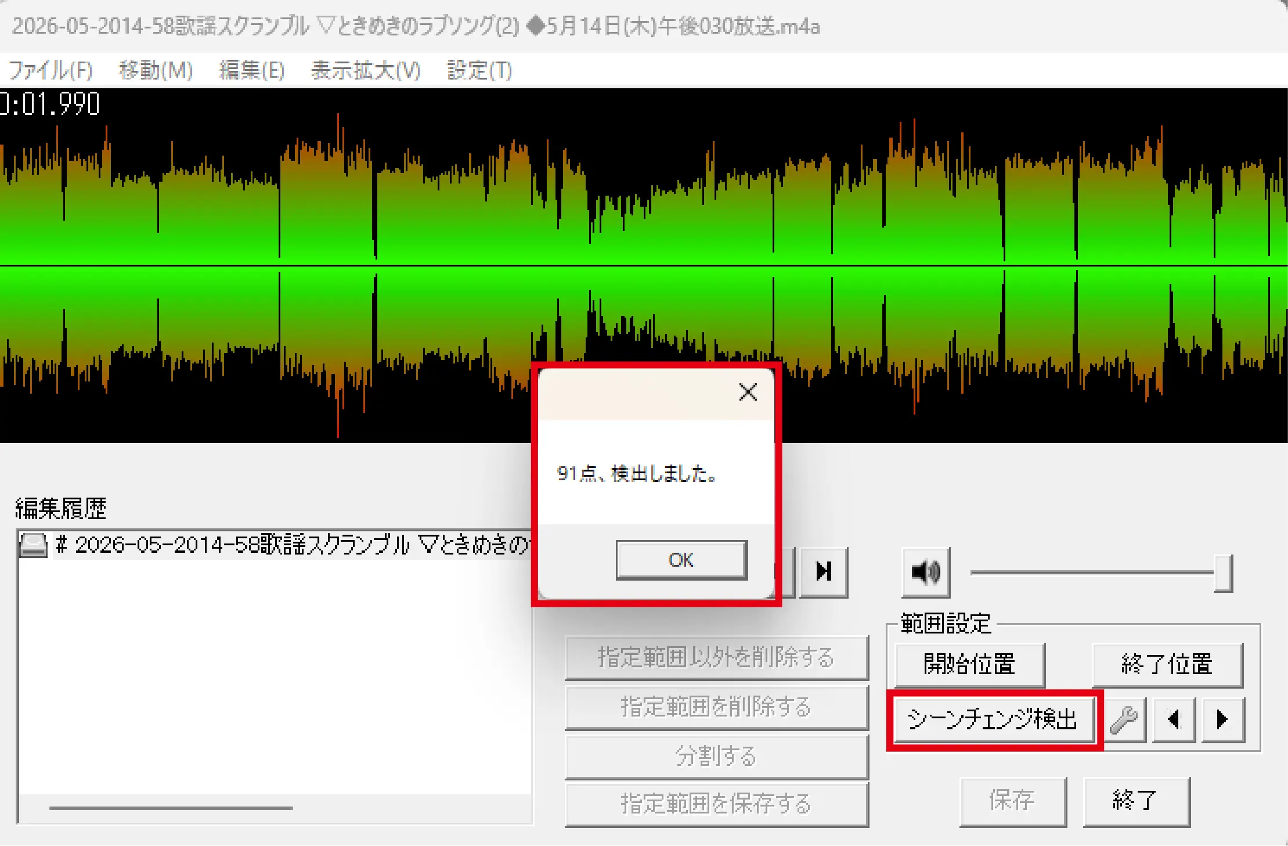
Task: Open the 設定(T) menu
Action: click(x=479, y=70)
